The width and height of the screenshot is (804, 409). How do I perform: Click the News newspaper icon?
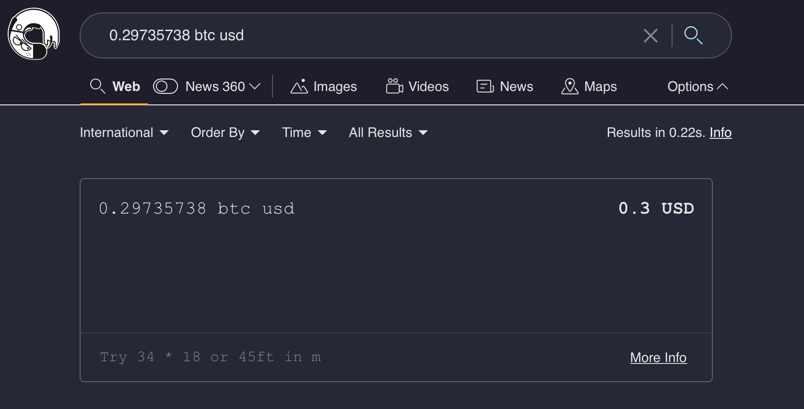click(485, 86)
